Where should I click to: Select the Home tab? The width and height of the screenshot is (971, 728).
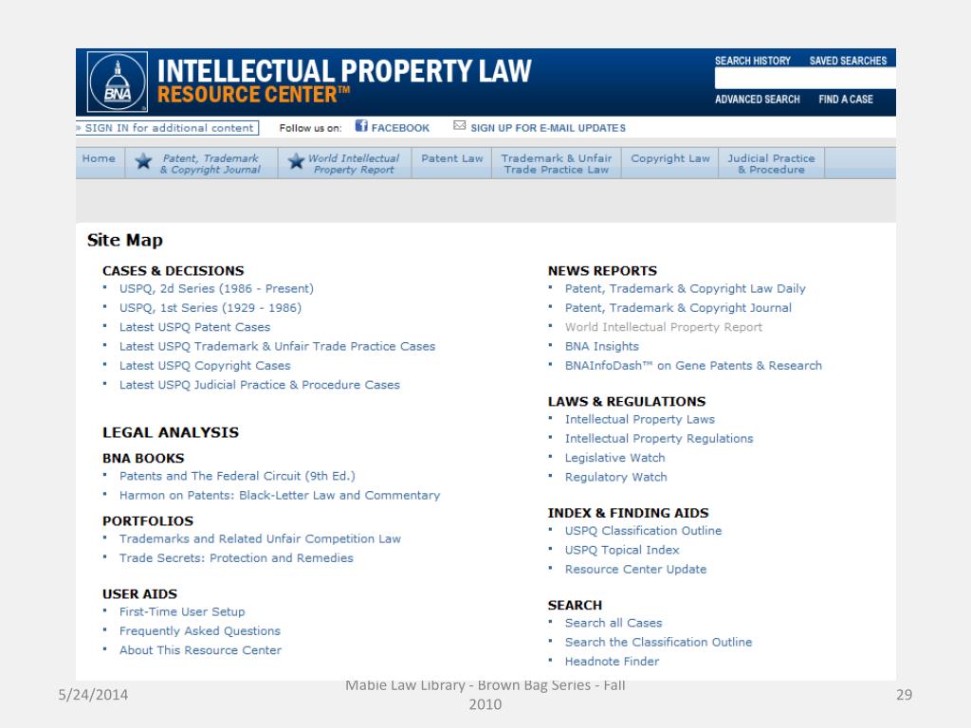click(x=99, y=158)
